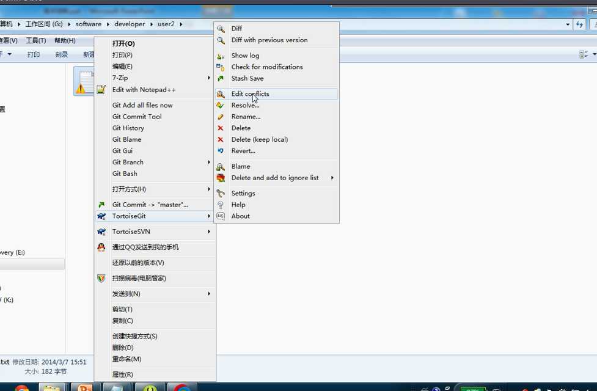Screen dimensions: 597x391
Task: Click the Chrome icon in taskbar
Action: [x=22, y=389]
